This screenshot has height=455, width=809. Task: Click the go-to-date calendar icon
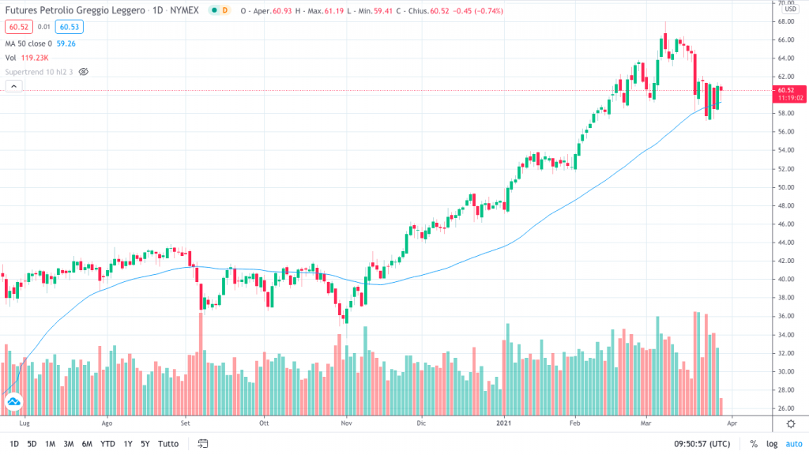(201, 444)
